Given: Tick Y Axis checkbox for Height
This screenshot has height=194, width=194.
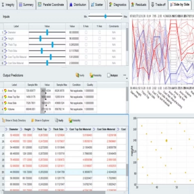Looking at the screenshot, I should coord(99,38).
